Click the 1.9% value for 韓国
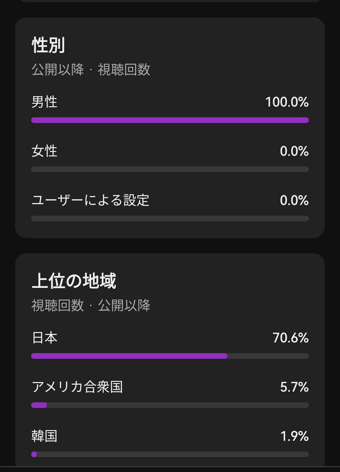This screenshot has height=472, width=340. coord(294,436)
